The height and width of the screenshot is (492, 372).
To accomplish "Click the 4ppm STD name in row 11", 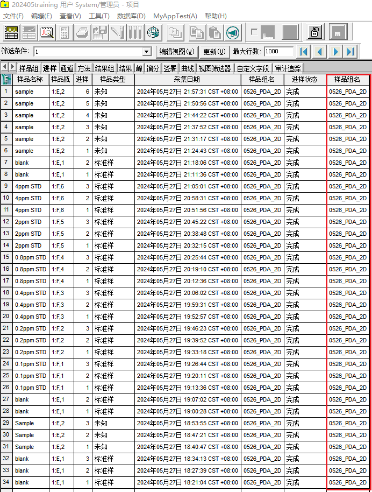I will [x=28, y=210].
